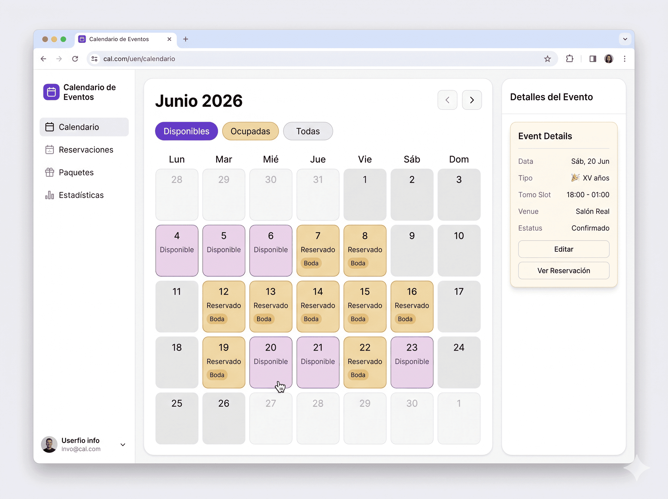Image resolution: width=668 pixels, height=499 pixels.
Task: Open reserved day 12
Action: coord(224,306)
